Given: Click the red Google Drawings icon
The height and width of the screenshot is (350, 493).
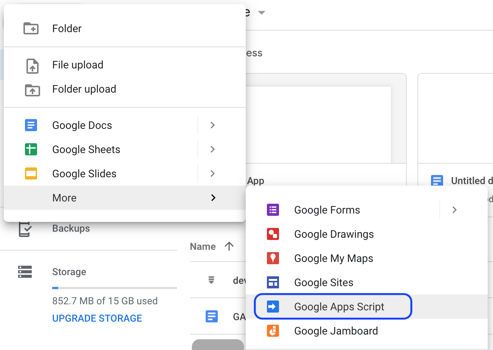Looking at the screenshot, I should pyautogui.click(x=273, y=234).
